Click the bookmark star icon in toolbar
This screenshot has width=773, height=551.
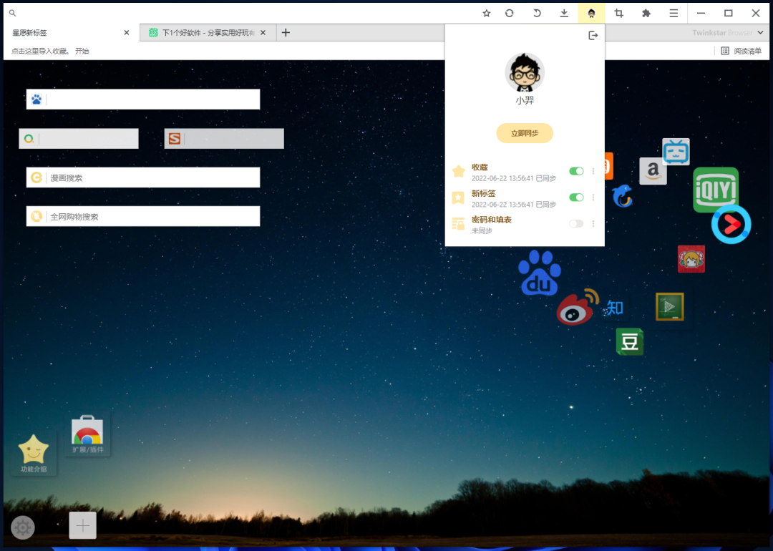pyautogui.click(x=487, y=14)
